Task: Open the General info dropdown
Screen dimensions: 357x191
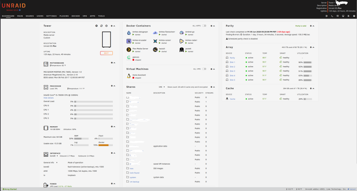Action: pos(51,162)
